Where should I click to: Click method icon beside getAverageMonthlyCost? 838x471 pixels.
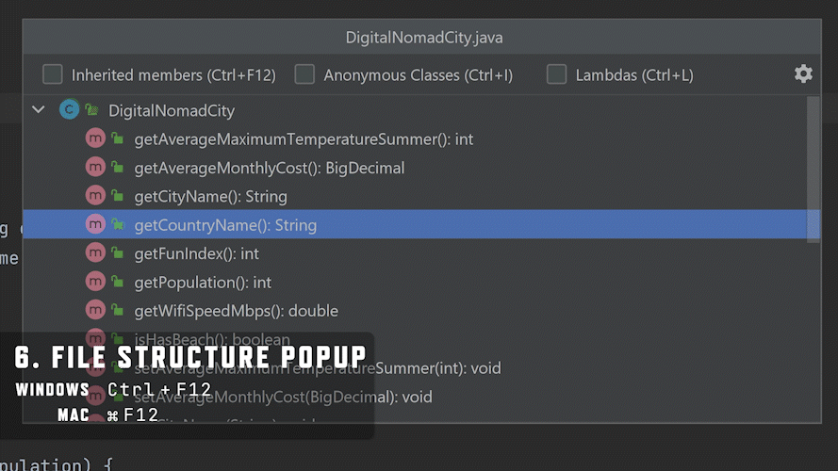coord(95,168)
